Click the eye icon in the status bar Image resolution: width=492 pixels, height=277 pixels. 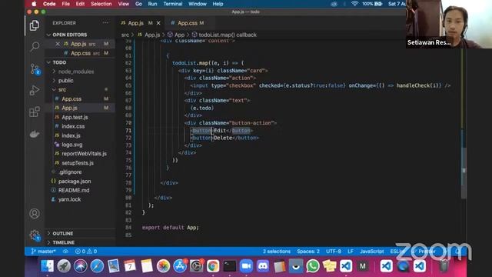coord(65,252)
